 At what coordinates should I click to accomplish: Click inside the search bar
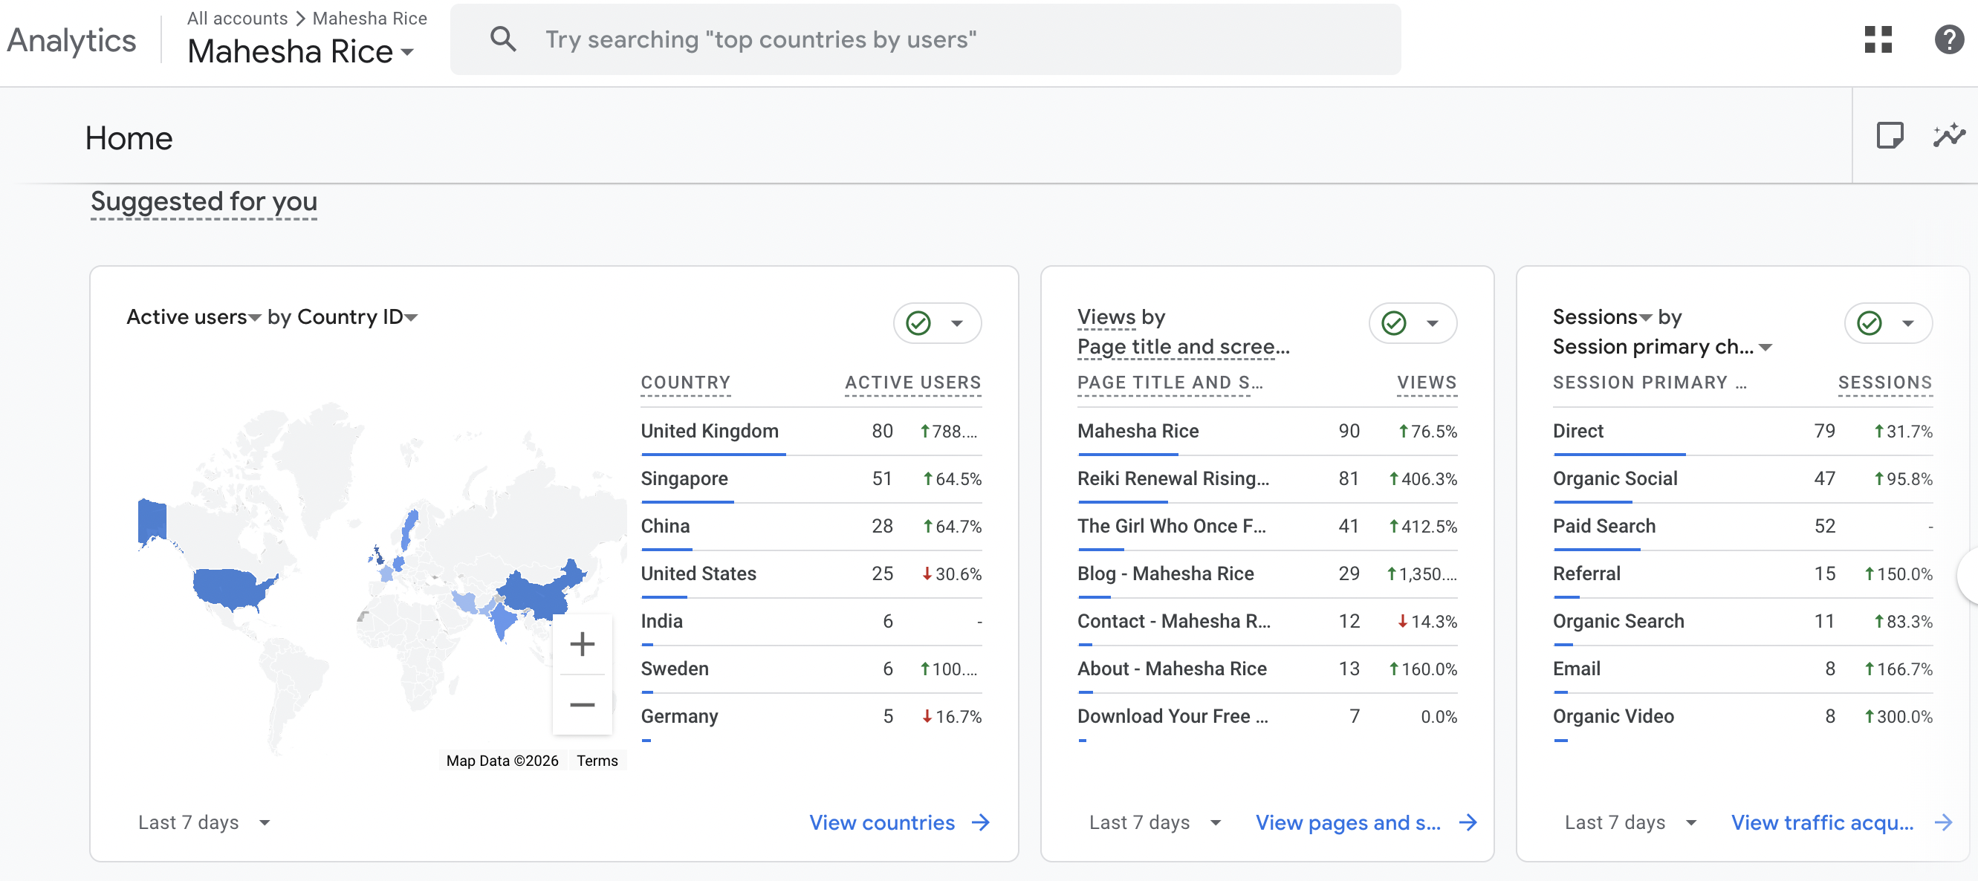[x=921, y=39]
